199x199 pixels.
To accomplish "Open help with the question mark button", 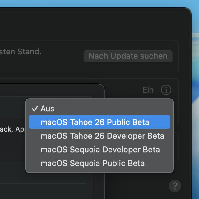I will click(x=175, y=186).
